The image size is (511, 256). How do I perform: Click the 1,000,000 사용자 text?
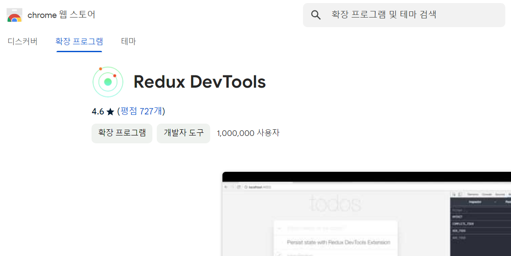[x=248, y=133]
